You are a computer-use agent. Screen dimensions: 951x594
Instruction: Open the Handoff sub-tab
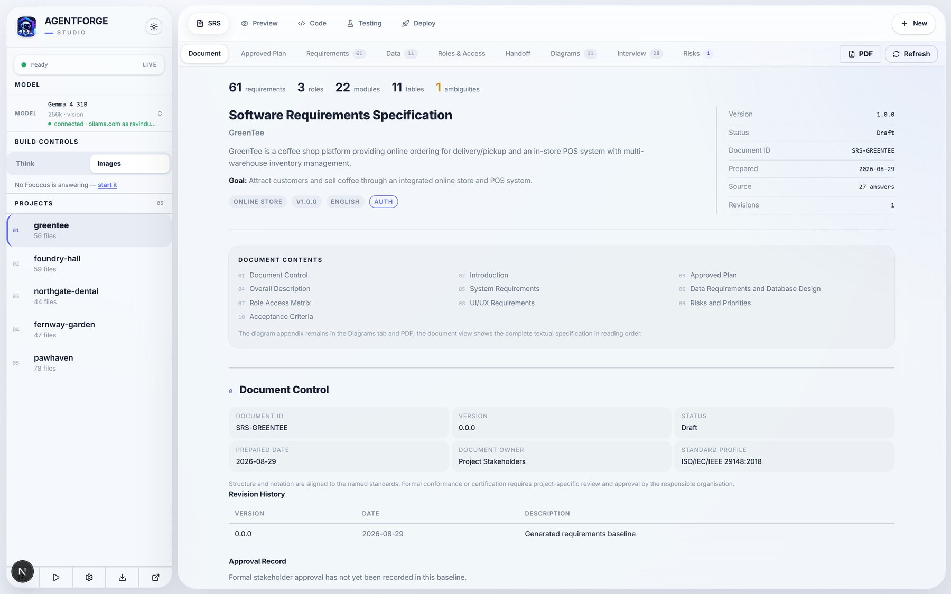tap(517, 53)
